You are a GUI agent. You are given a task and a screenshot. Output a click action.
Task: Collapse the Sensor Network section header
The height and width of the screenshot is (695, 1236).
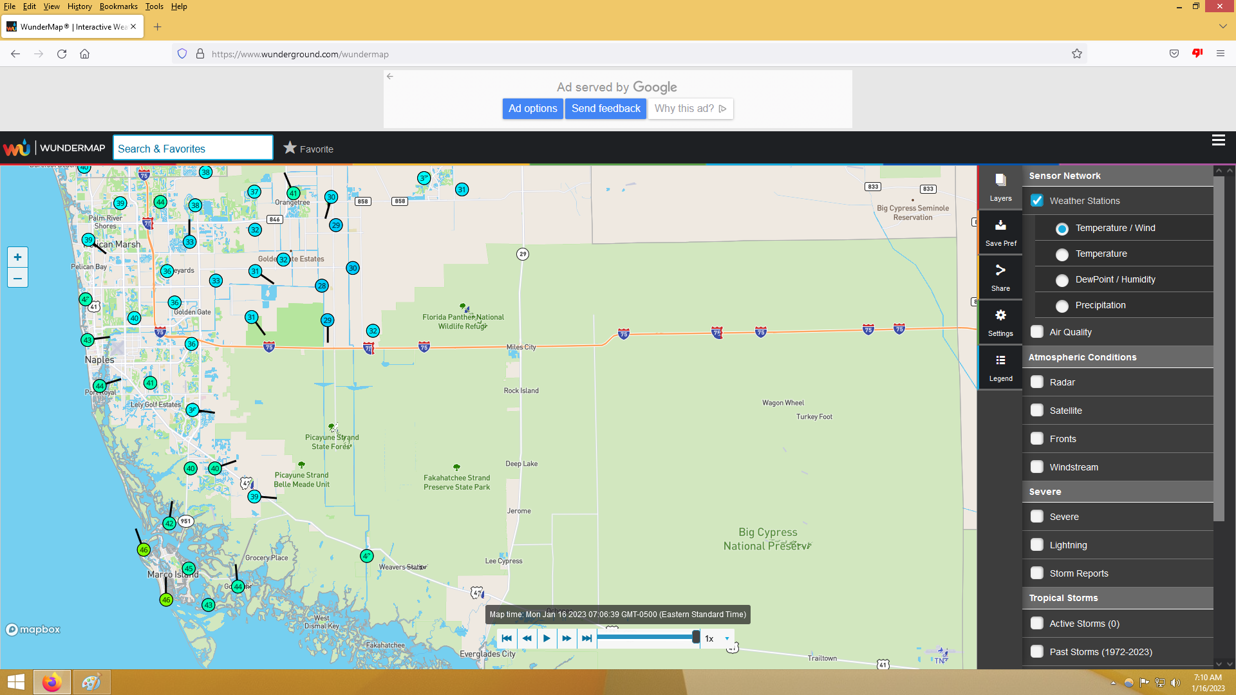click(x=1118, y=176)
